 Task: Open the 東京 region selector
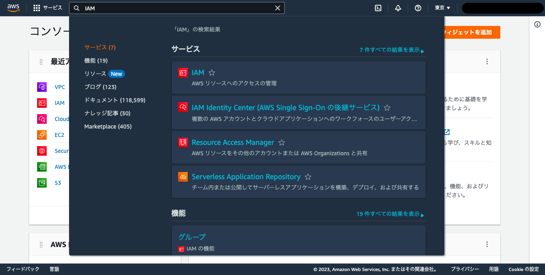pos(442,8)
